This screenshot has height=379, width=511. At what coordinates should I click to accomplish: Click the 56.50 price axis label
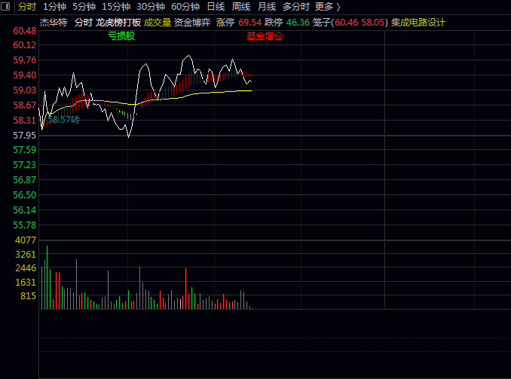tap(24, 195)
